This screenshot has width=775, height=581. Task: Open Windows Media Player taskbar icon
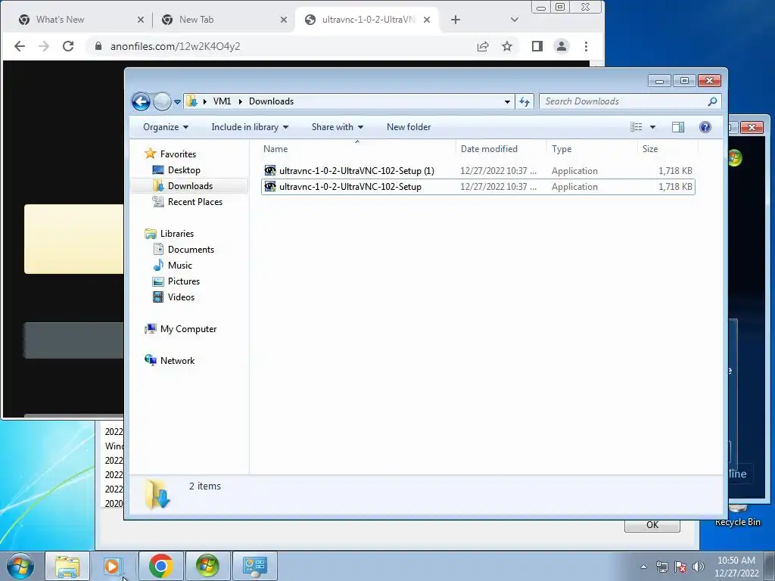(114, 566)
